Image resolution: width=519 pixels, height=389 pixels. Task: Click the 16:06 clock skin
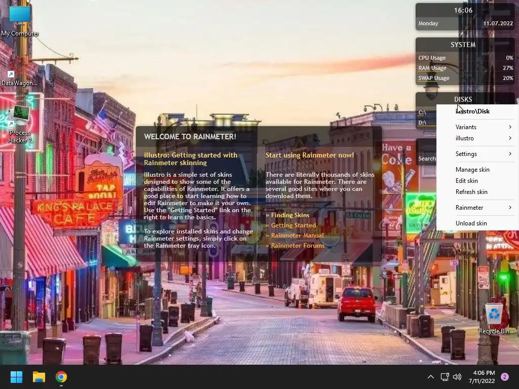pyautogui.click(x=463, y=10)
